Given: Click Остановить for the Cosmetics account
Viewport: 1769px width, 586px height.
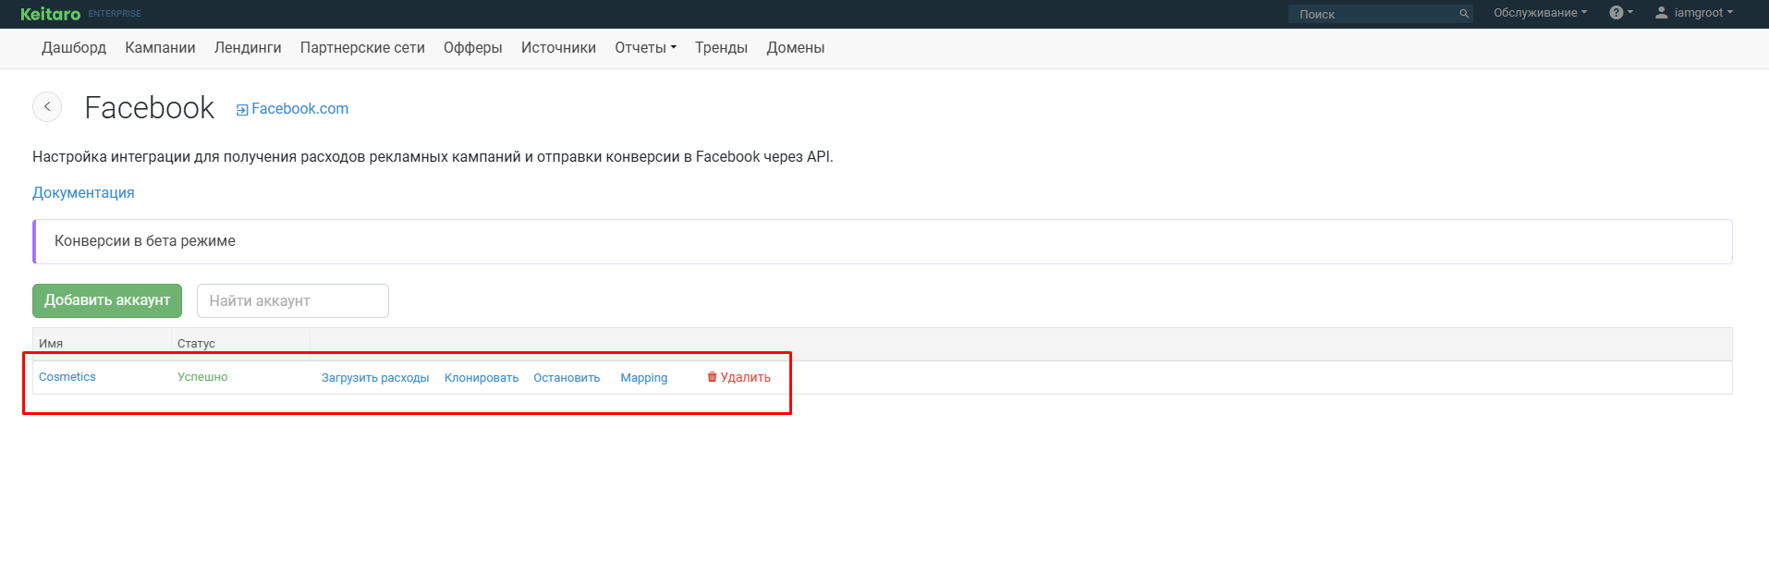Looking at the screenshot, I should pos(567,378).
